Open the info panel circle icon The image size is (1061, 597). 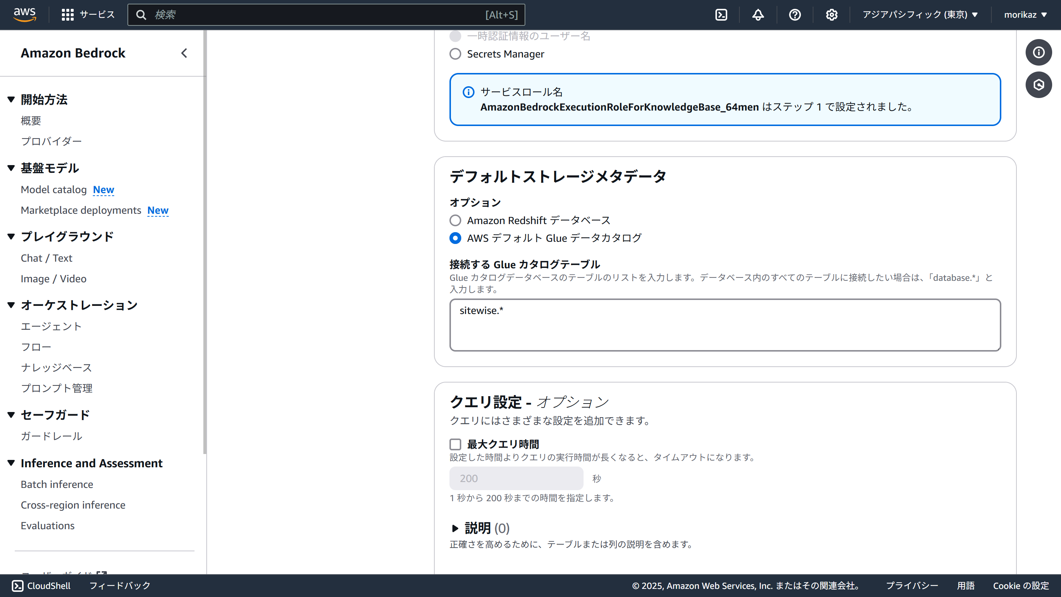[1039, 52]
